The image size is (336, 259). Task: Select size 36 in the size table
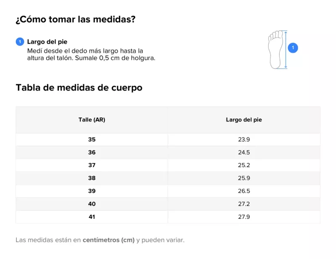click(92, 153)
